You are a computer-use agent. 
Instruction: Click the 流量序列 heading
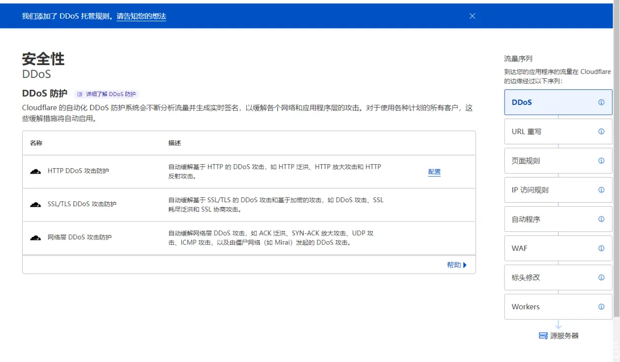pyautogui.click(x=518, y=59)
